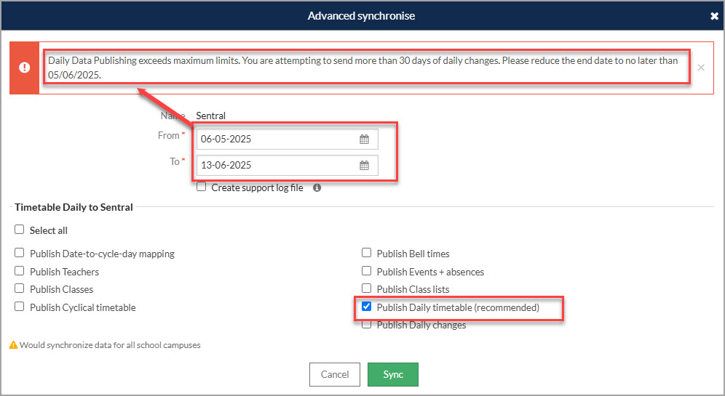
Task: Tick the Select all checkbox
Action: click(20, 230)
